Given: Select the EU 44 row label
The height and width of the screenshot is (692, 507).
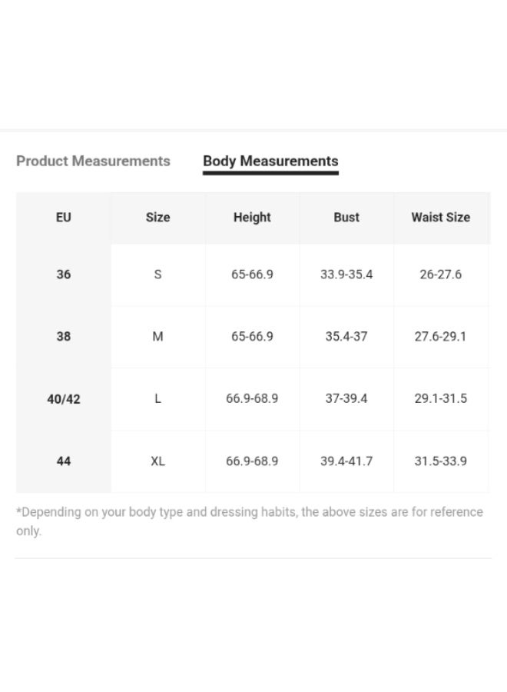Looking at the screenshot, I should click(x=64, y=461).
